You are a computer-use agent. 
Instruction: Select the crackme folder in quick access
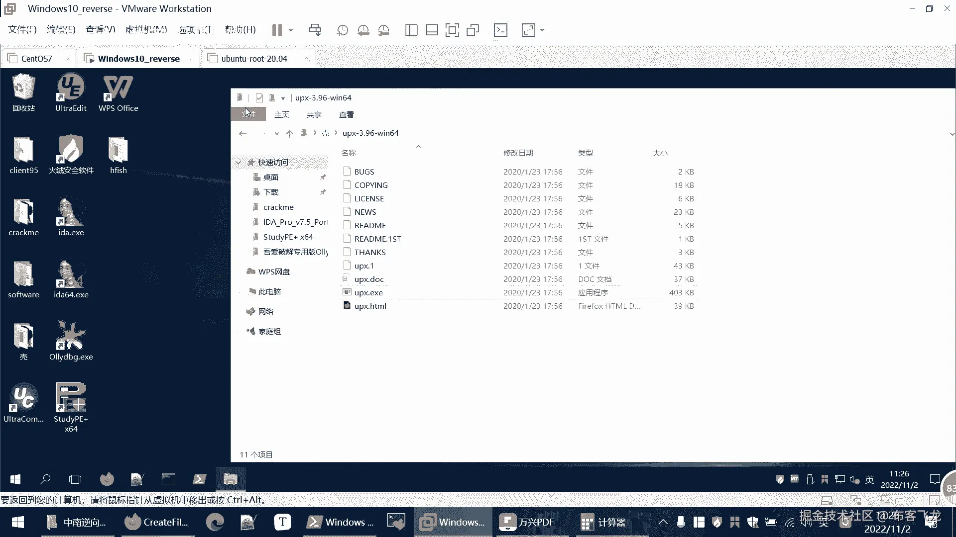278,207
